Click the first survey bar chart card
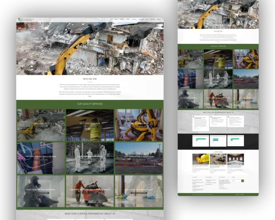The image size is (275, 220). [201, 140]
